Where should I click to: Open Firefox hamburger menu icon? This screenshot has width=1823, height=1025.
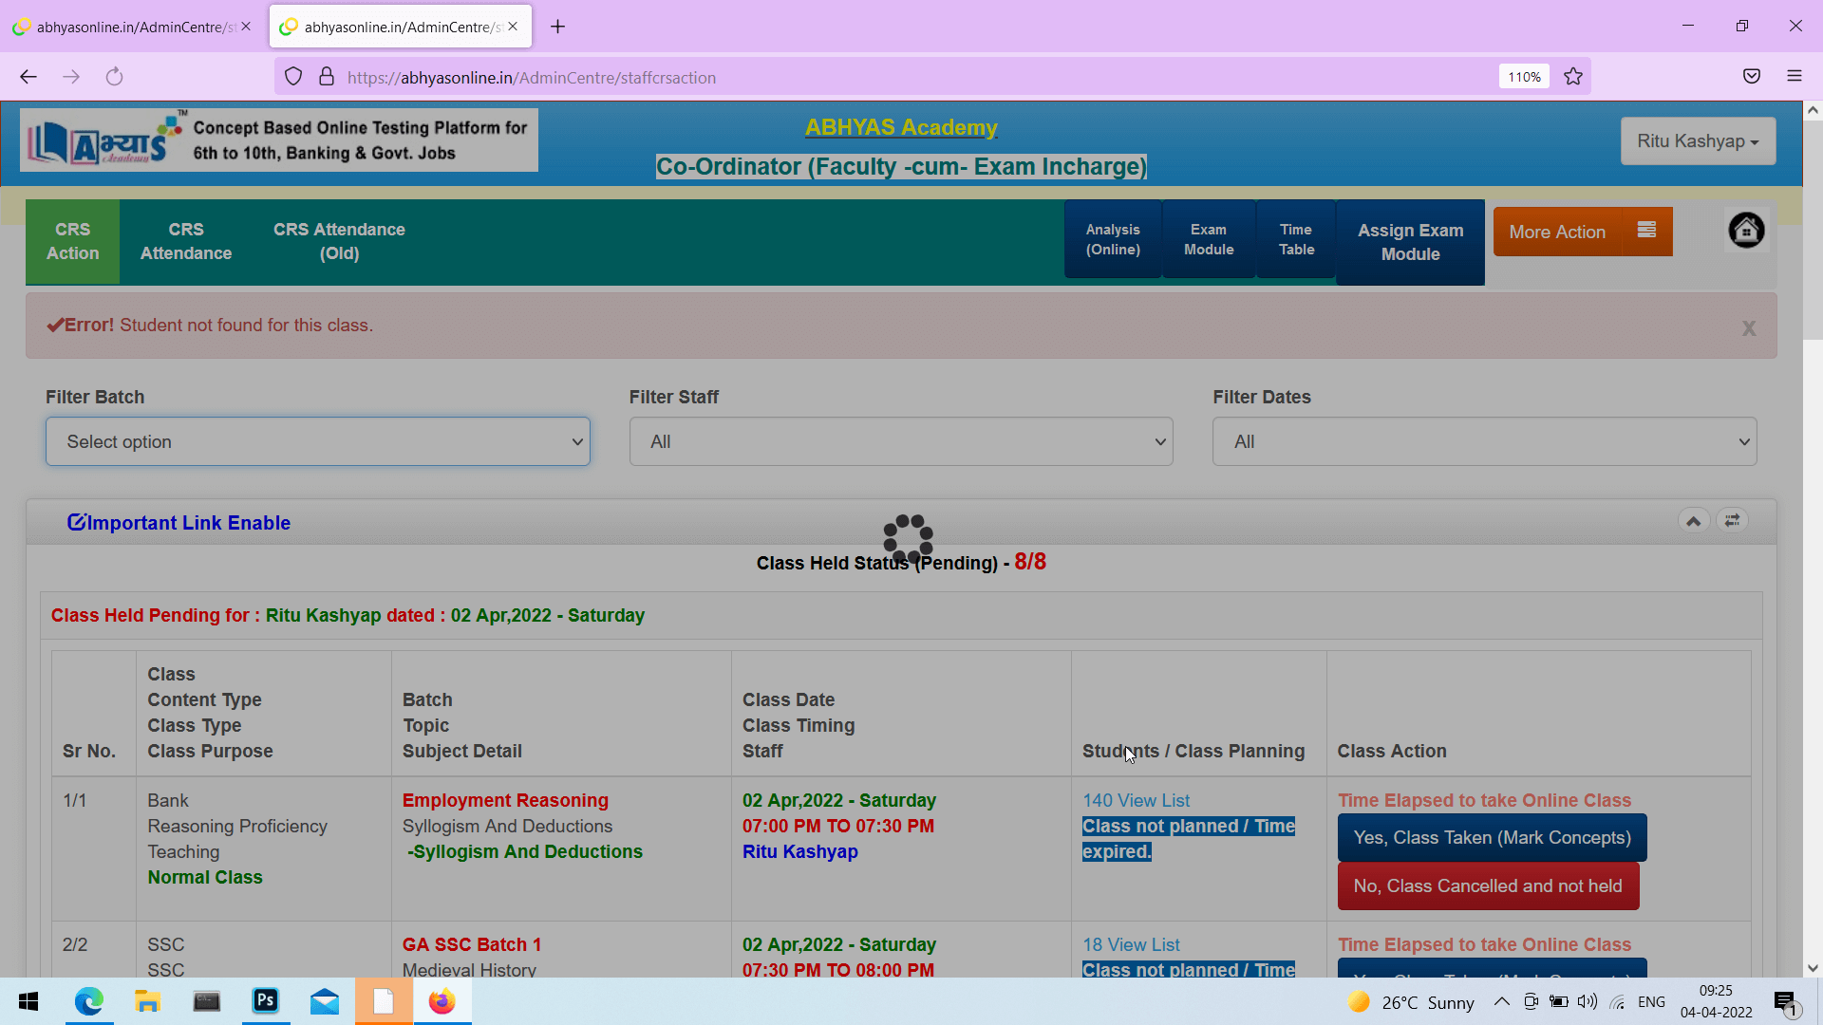point(1794,77)
